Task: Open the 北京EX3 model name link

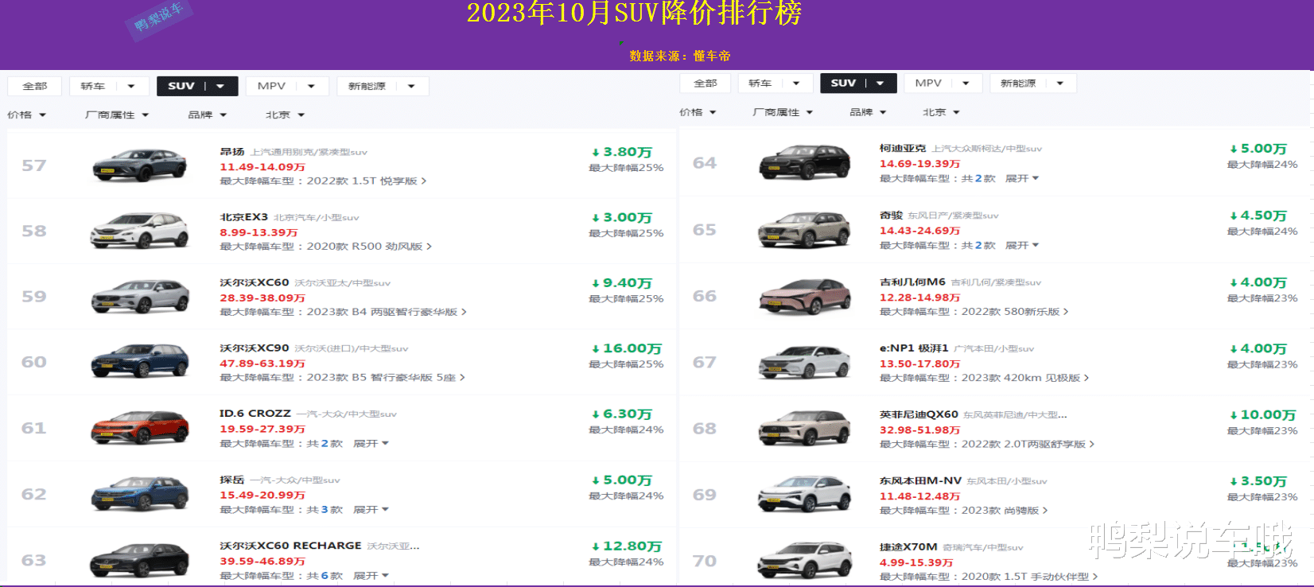Action: tap(243, 217)
